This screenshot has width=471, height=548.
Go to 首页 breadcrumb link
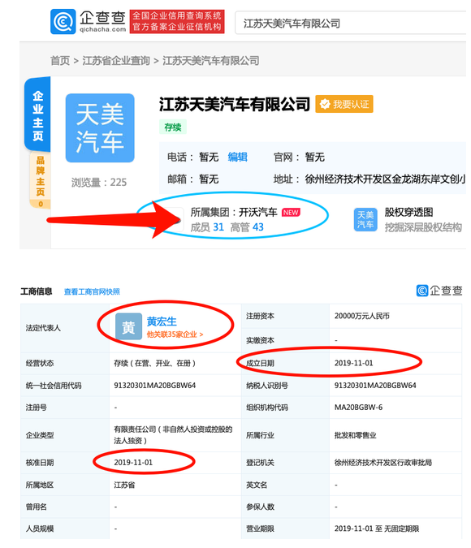60,60
